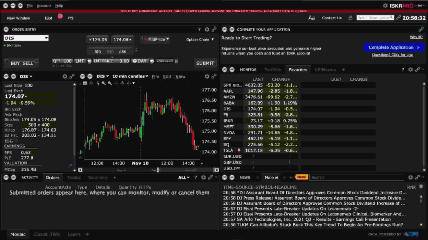Open the LMT order type dropdown

[80, 61]
